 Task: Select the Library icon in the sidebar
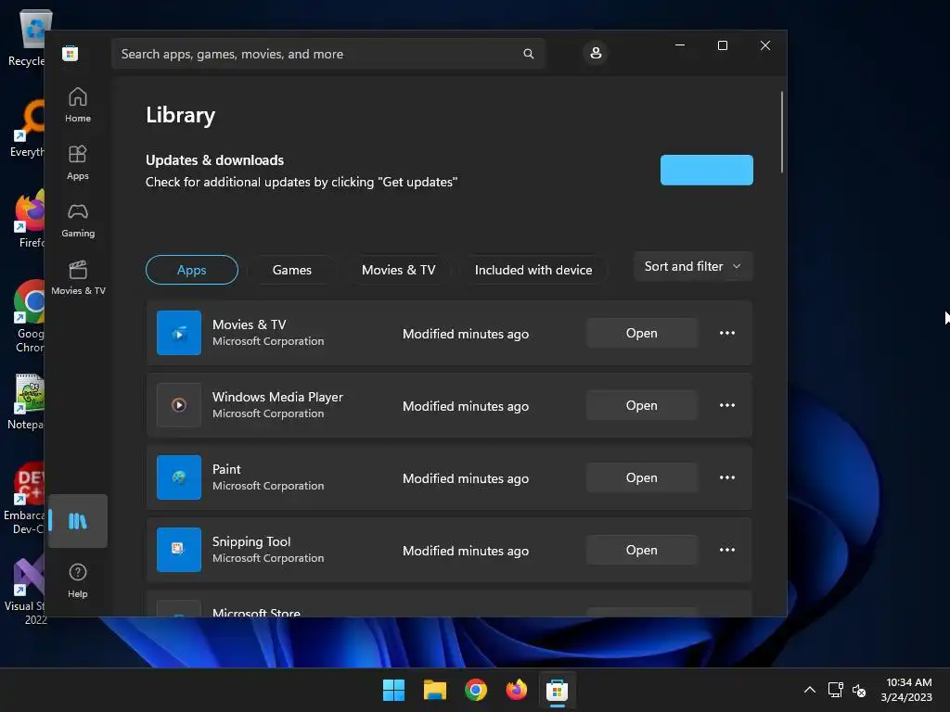coord(78,521)
